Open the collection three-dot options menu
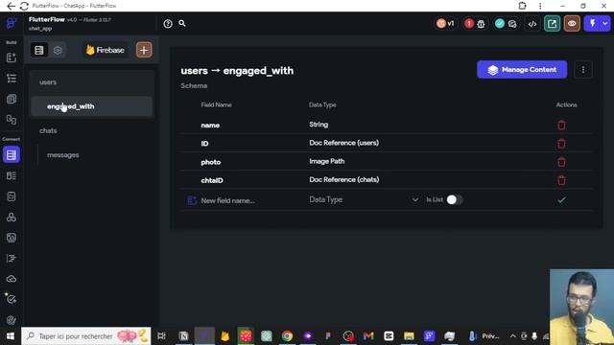 583,70
